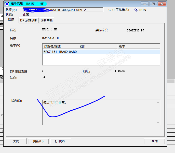This screenshot has height=153, width=175.
Task: Open the DP 从站诊断 tab
Action: 29,20
